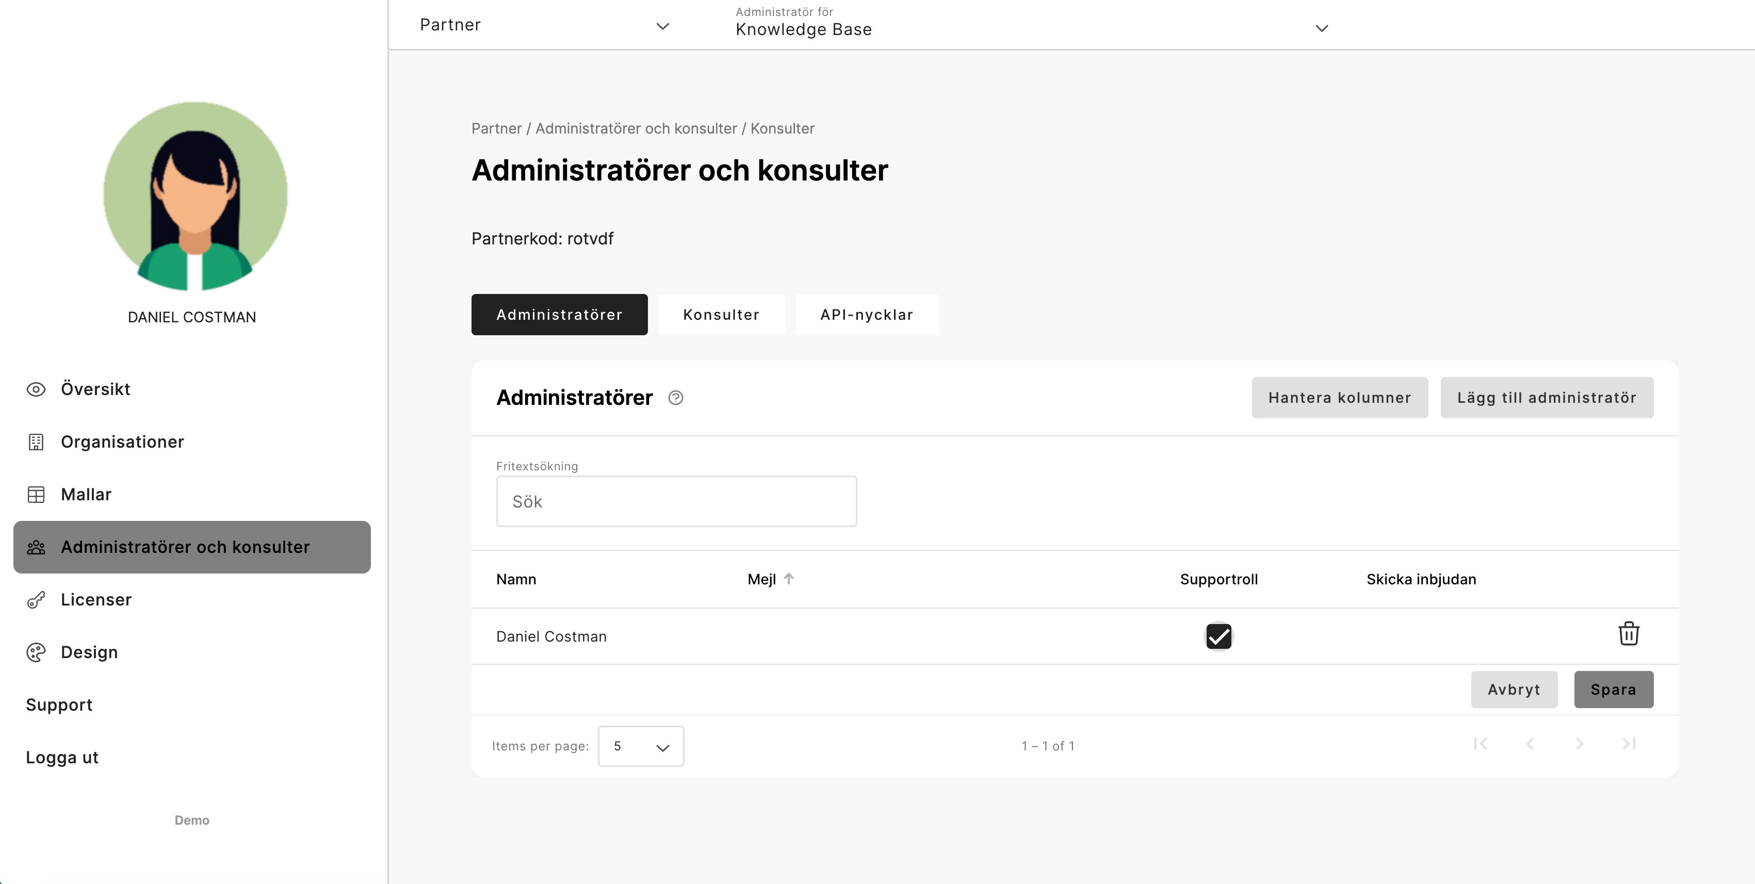The width and height of the screenshot is (1755, 884).
Task: Click the Översikt eye icon in sidebar
Action: [36, 389]
